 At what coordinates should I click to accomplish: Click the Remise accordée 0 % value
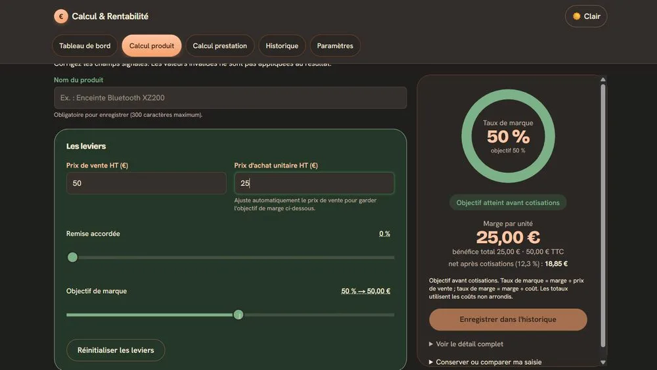pyautogui.click(x=384, y=233)
